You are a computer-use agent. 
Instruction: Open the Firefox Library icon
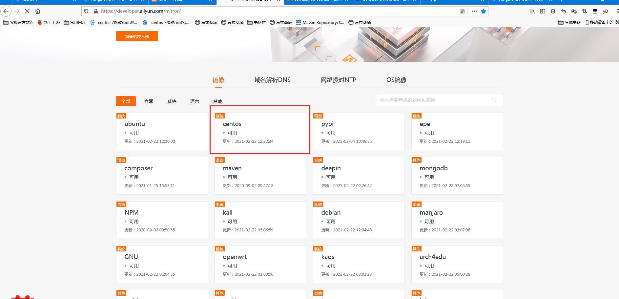pyautogui.click(x=532, y=11)
